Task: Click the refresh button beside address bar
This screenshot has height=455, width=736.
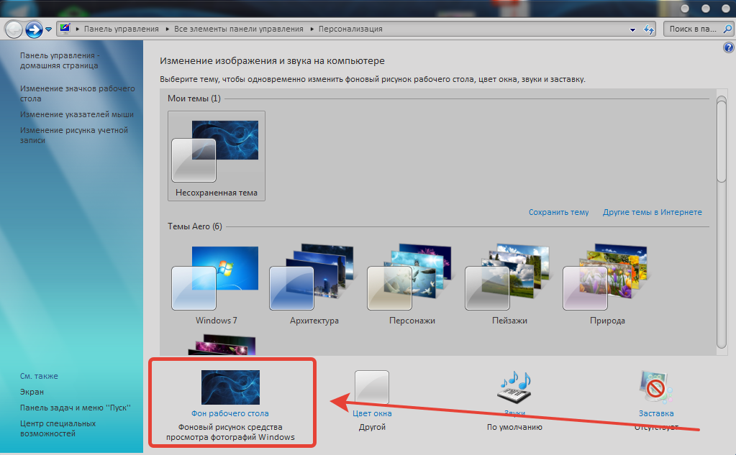Action: point(649,29)
